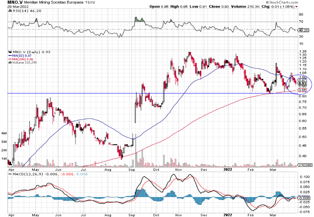Click the bold 0.93 last price tag

[301, 83]
